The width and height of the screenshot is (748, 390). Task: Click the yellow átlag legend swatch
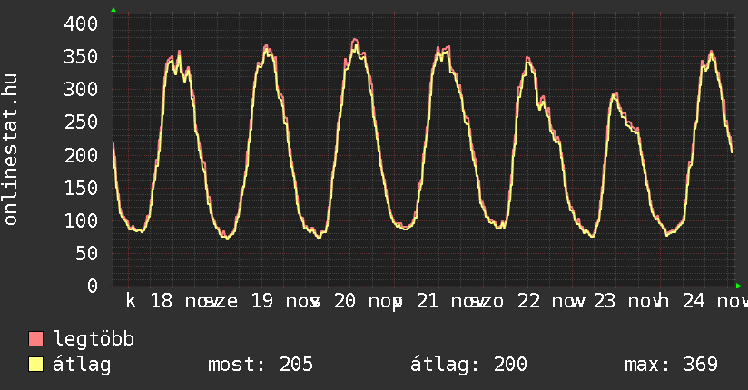[x=36, y=365]
